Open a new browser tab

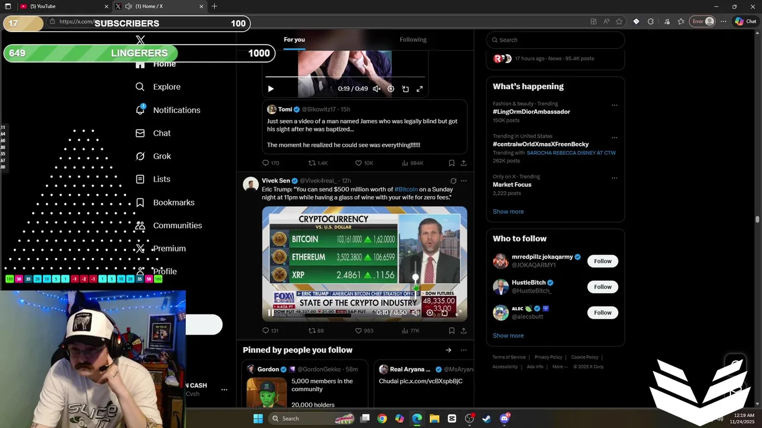(x=214, y=7)
